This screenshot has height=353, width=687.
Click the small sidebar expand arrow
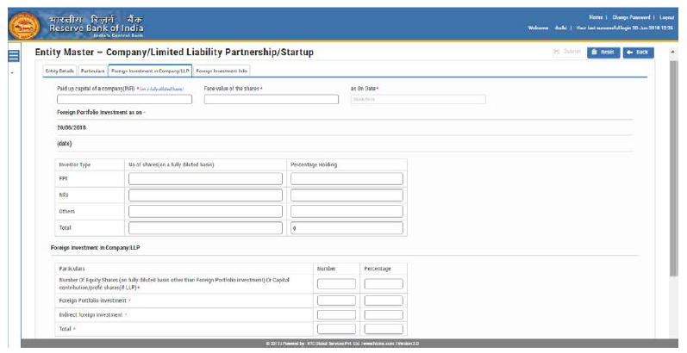click(12, 73)
